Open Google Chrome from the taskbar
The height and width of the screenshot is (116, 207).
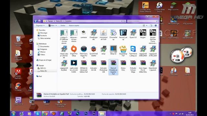pyautogui.click(x=46, y=113)
